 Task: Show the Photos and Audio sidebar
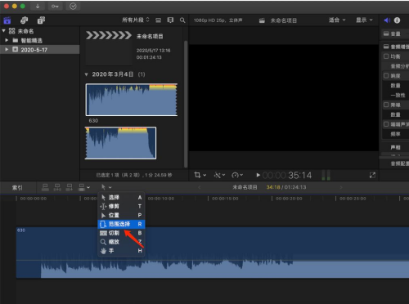24,20
